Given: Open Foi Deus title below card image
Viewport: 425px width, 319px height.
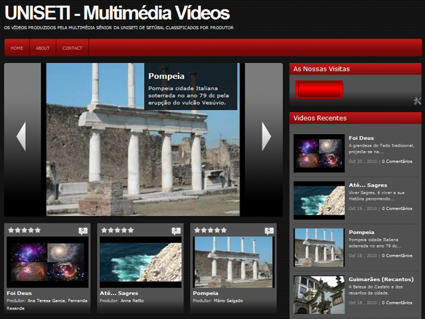Looking at the screenshot, I should point(19,293).
